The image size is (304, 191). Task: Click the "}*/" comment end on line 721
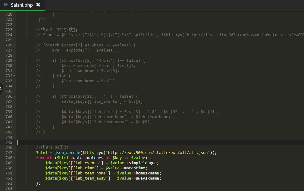pos(42,19)
